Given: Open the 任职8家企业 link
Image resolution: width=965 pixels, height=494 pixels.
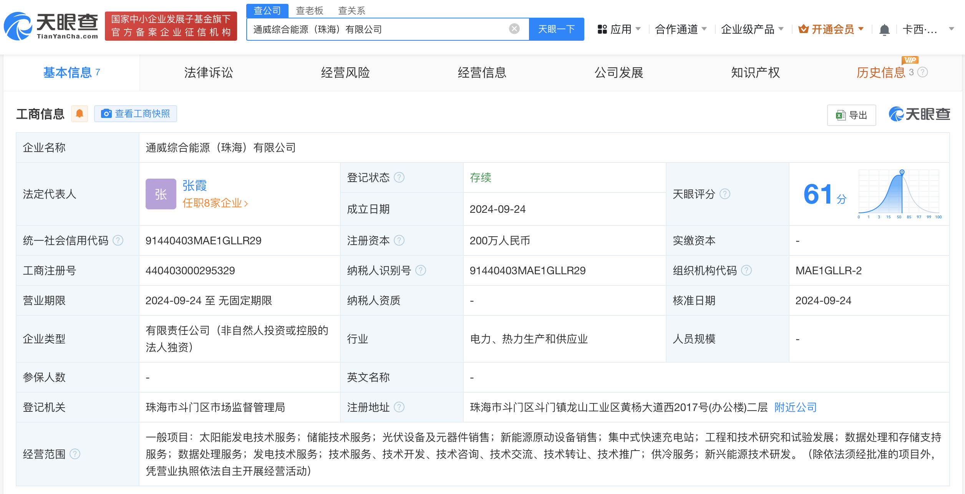Looking at the screenshot, I should (x=215, y=203).
